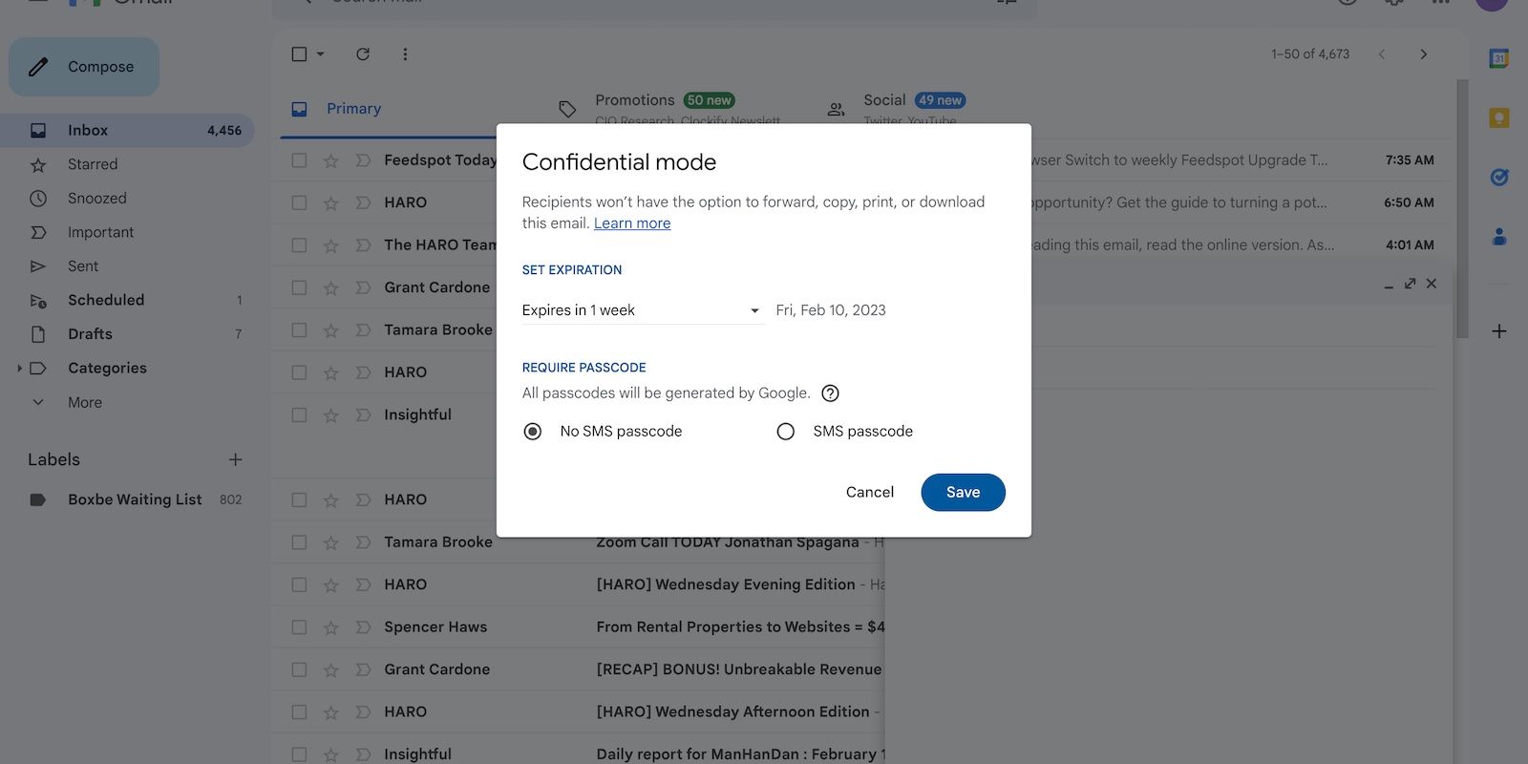The image size is (1528, 764).
Task: Tick the Grant Cardone RECAP BONUS email checkbox
Action: (299, 669)
